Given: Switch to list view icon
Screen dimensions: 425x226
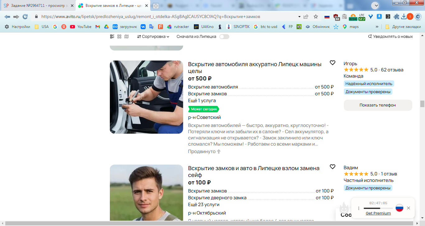Looking at the screenshot, I should 112,37.
